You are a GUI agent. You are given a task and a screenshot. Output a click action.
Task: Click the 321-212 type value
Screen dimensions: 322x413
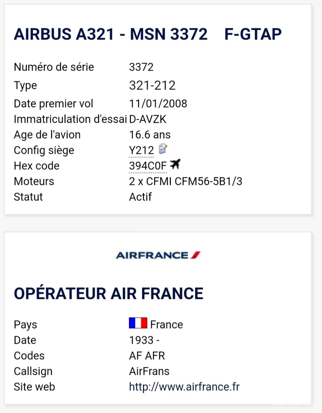pyautogui.click(x=152, y=85)
